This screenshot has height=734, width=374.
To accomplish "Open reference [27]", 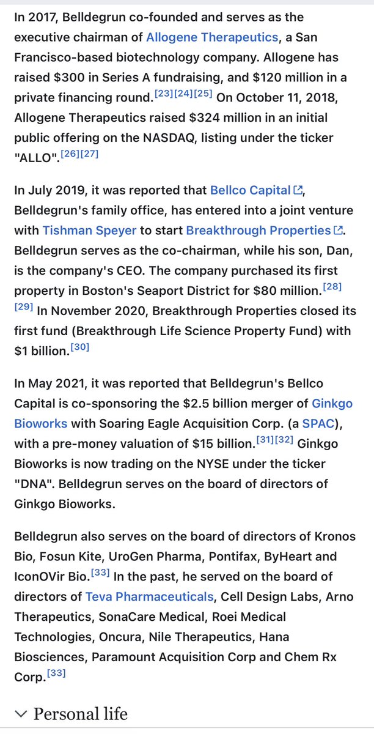I will 88,154.
